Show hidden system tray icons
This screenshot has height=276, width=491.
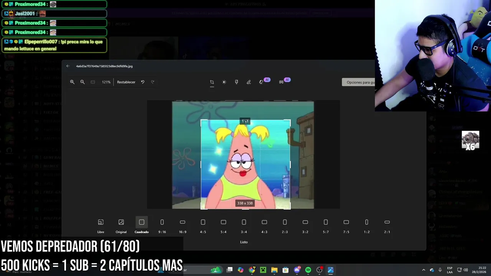(x=423, y=270)
